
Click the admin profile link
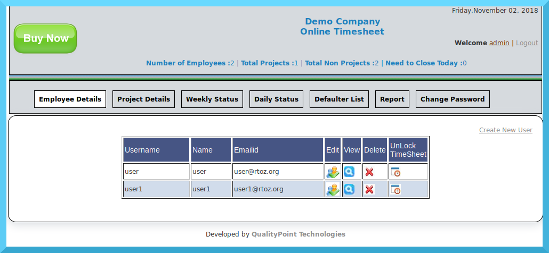click(499, 43)
